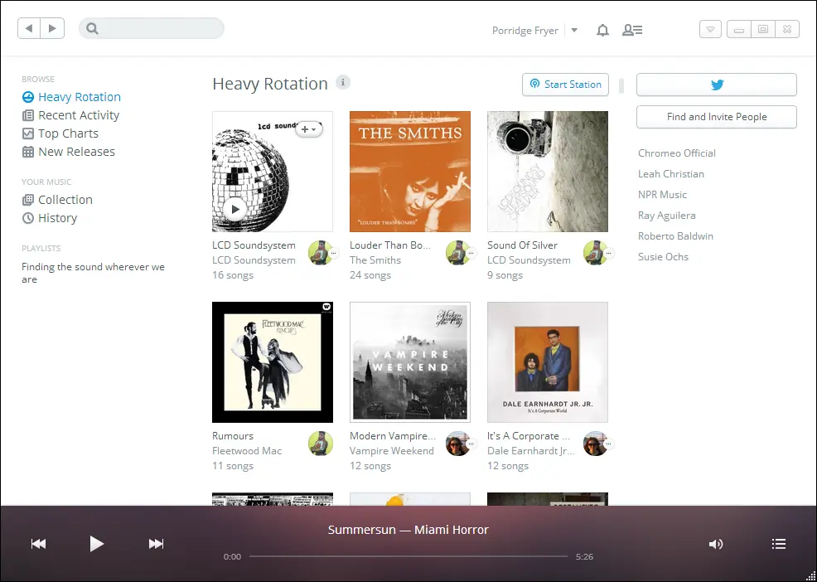This screenshot has width=817, height=582.
Task: Go forward with the right arrow button
Action: point(53,28)
